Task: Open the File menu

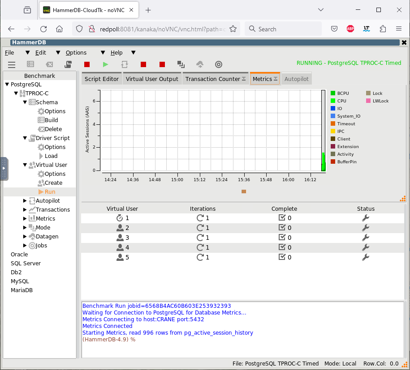Action: (9, 52)
